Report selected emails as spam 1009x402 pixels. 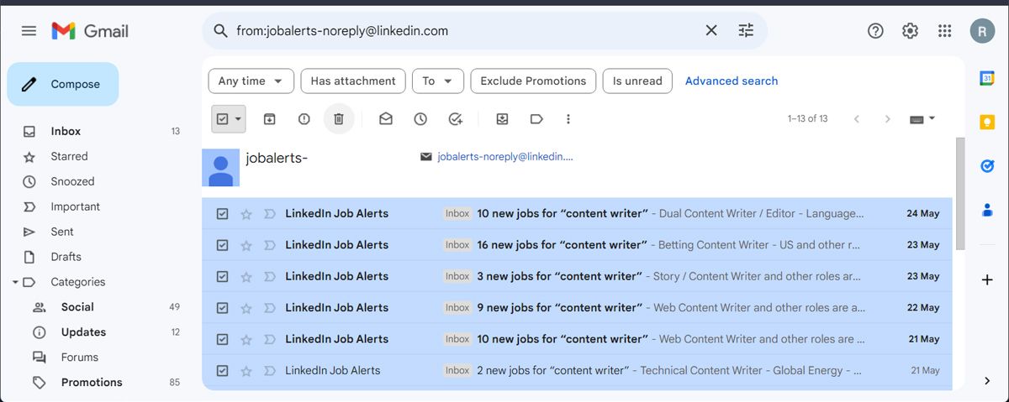(304, 119)
